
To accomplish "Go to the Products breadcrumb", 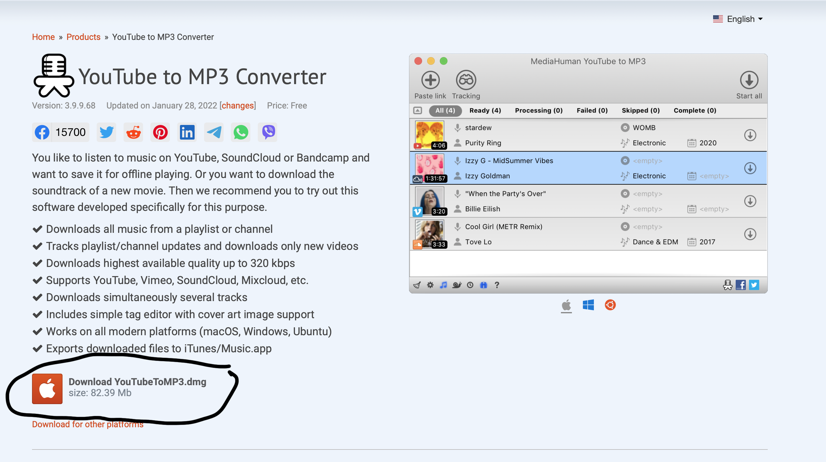I will (x=83, y=37).
